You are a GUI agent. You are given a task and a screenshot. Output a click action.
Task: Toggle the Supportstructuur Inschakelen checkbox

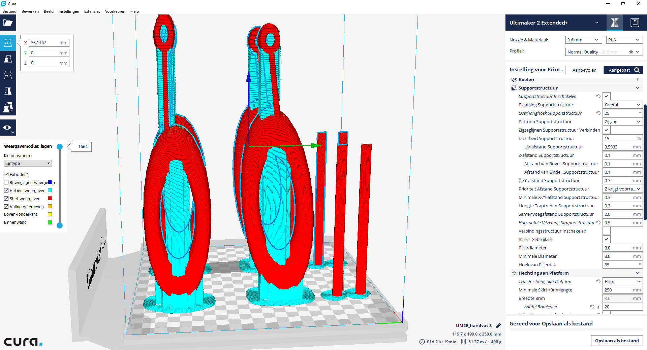click(x=607, y=96)
